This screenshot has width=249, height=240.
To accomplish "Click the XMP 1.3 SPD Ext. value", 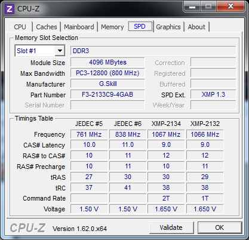I will tap(213, 94).
